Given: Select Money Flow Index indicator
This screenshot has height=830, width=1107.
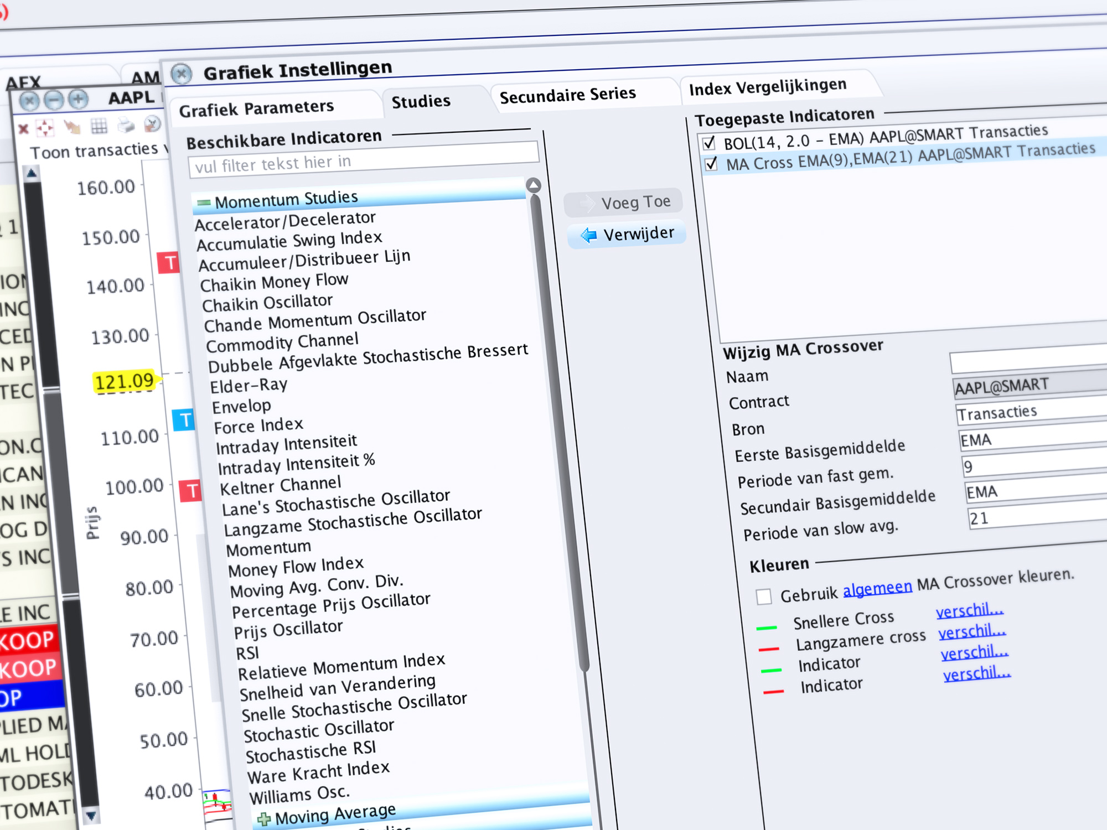Looking at the screenshot, I should click(x=296, y=567).
